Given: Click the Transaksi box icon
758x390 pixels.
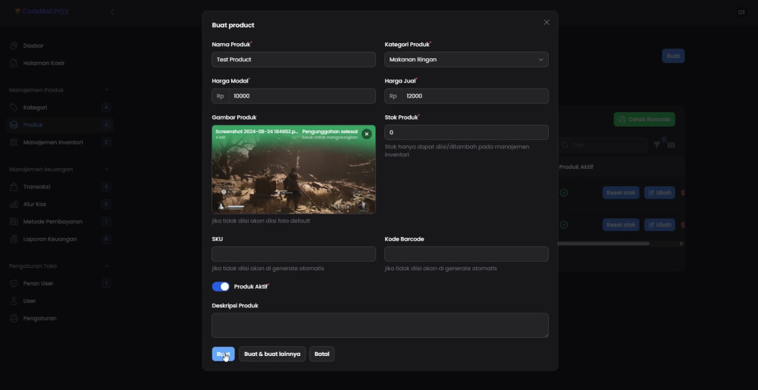Looking at the screenshot, I should pyautogui.click(x=14, y=186).
